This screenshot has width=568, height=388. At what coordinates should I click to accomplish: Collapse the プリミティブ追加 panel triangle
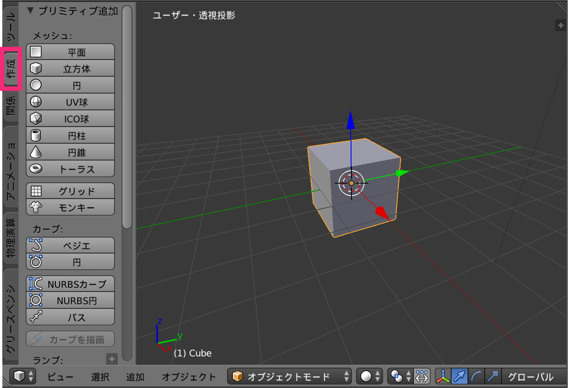tap(30, 11)
